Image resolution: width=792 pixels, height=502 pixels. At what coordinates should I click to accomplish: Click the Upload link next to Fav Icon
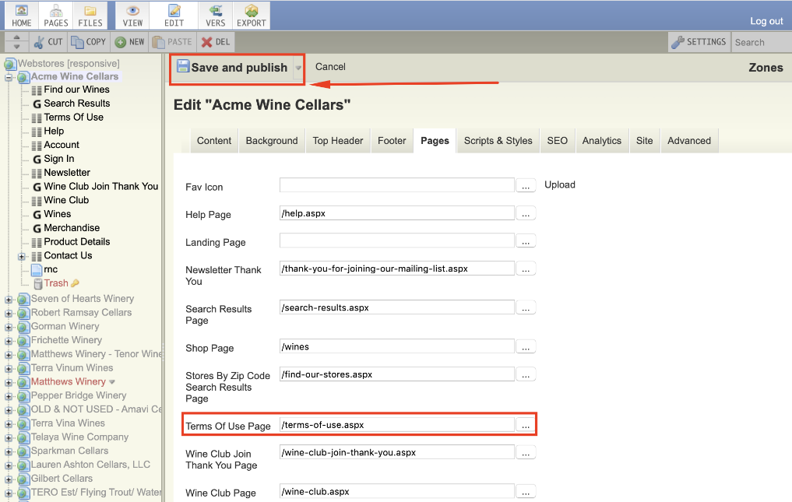560,184
